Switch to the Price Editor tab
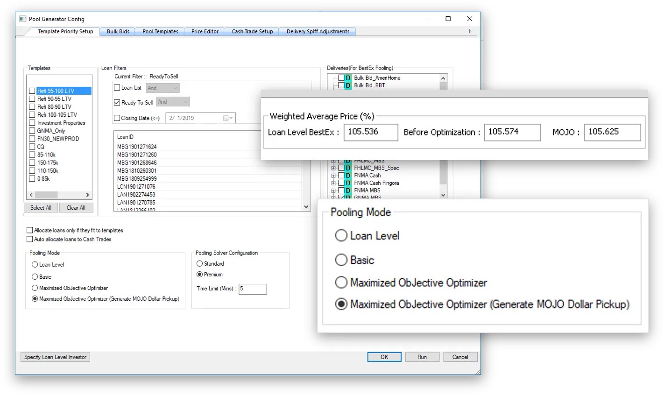 pos(205,31)
